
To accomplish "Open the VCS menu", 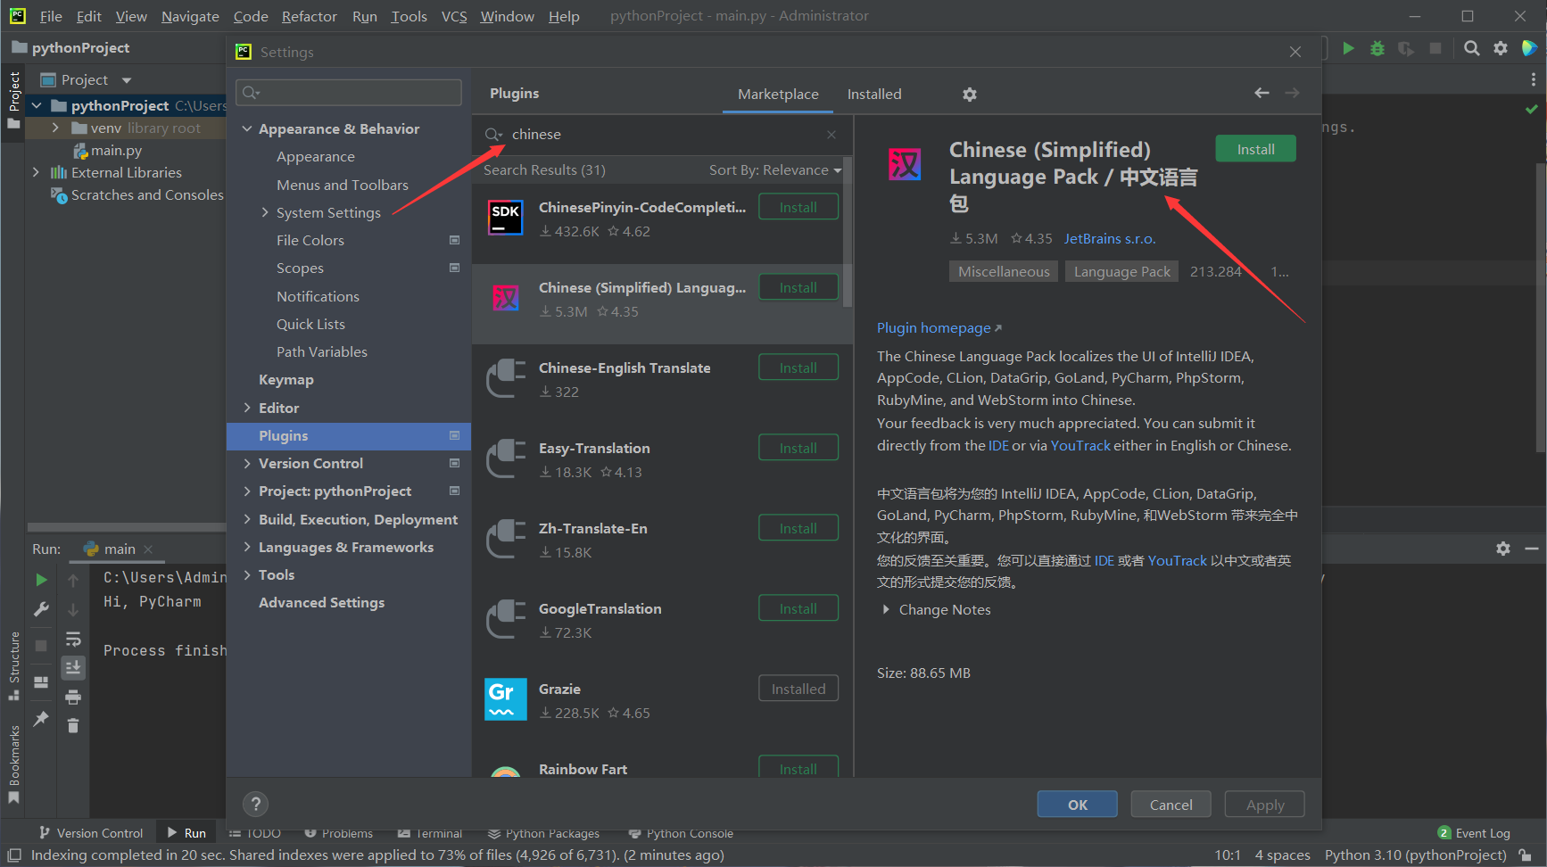I will click(454, 16).
